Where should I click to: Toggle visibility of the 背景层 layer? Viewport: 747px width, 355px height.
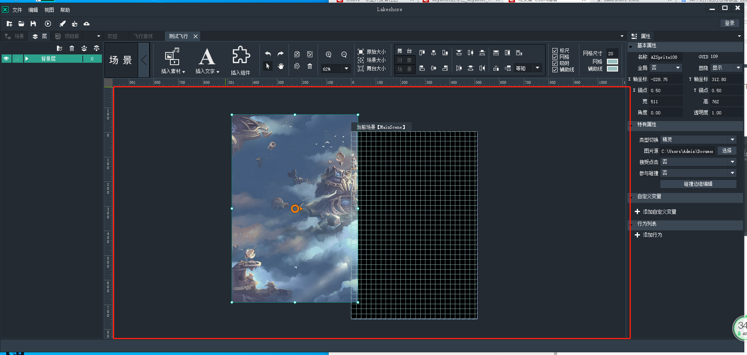pyautogui.click(x=6, y=59)
